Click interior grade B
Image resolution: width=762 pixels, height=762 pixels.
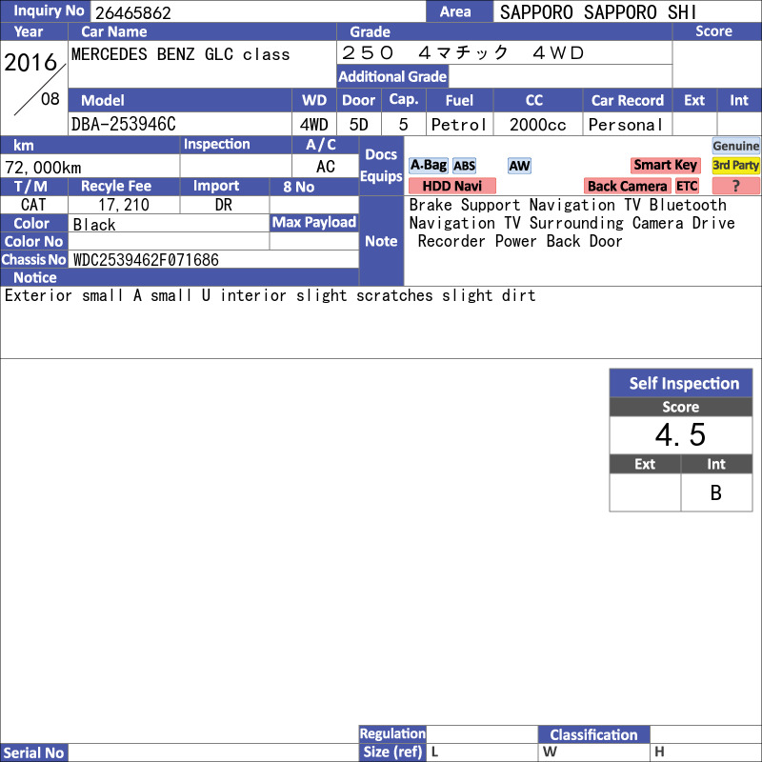716,492
